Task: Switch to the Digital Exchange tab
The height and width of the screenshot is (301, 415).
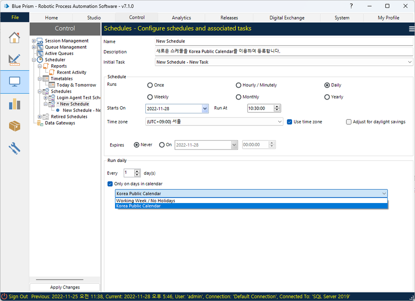Action: click(287, 18)
